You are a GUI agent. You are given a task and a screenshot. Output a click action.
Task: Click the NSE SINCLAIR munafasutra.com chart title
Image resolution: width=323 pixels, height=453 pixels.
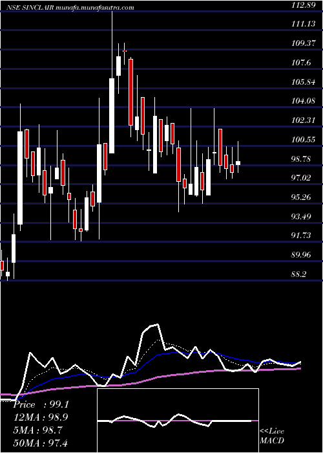70,8
